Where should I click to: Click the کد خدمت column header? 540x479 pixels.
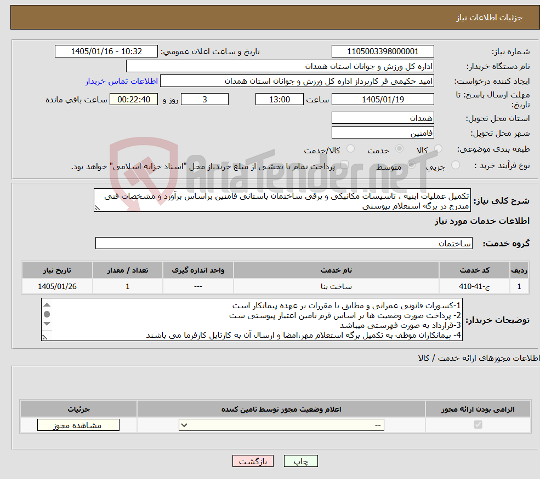tap(474, 270)
